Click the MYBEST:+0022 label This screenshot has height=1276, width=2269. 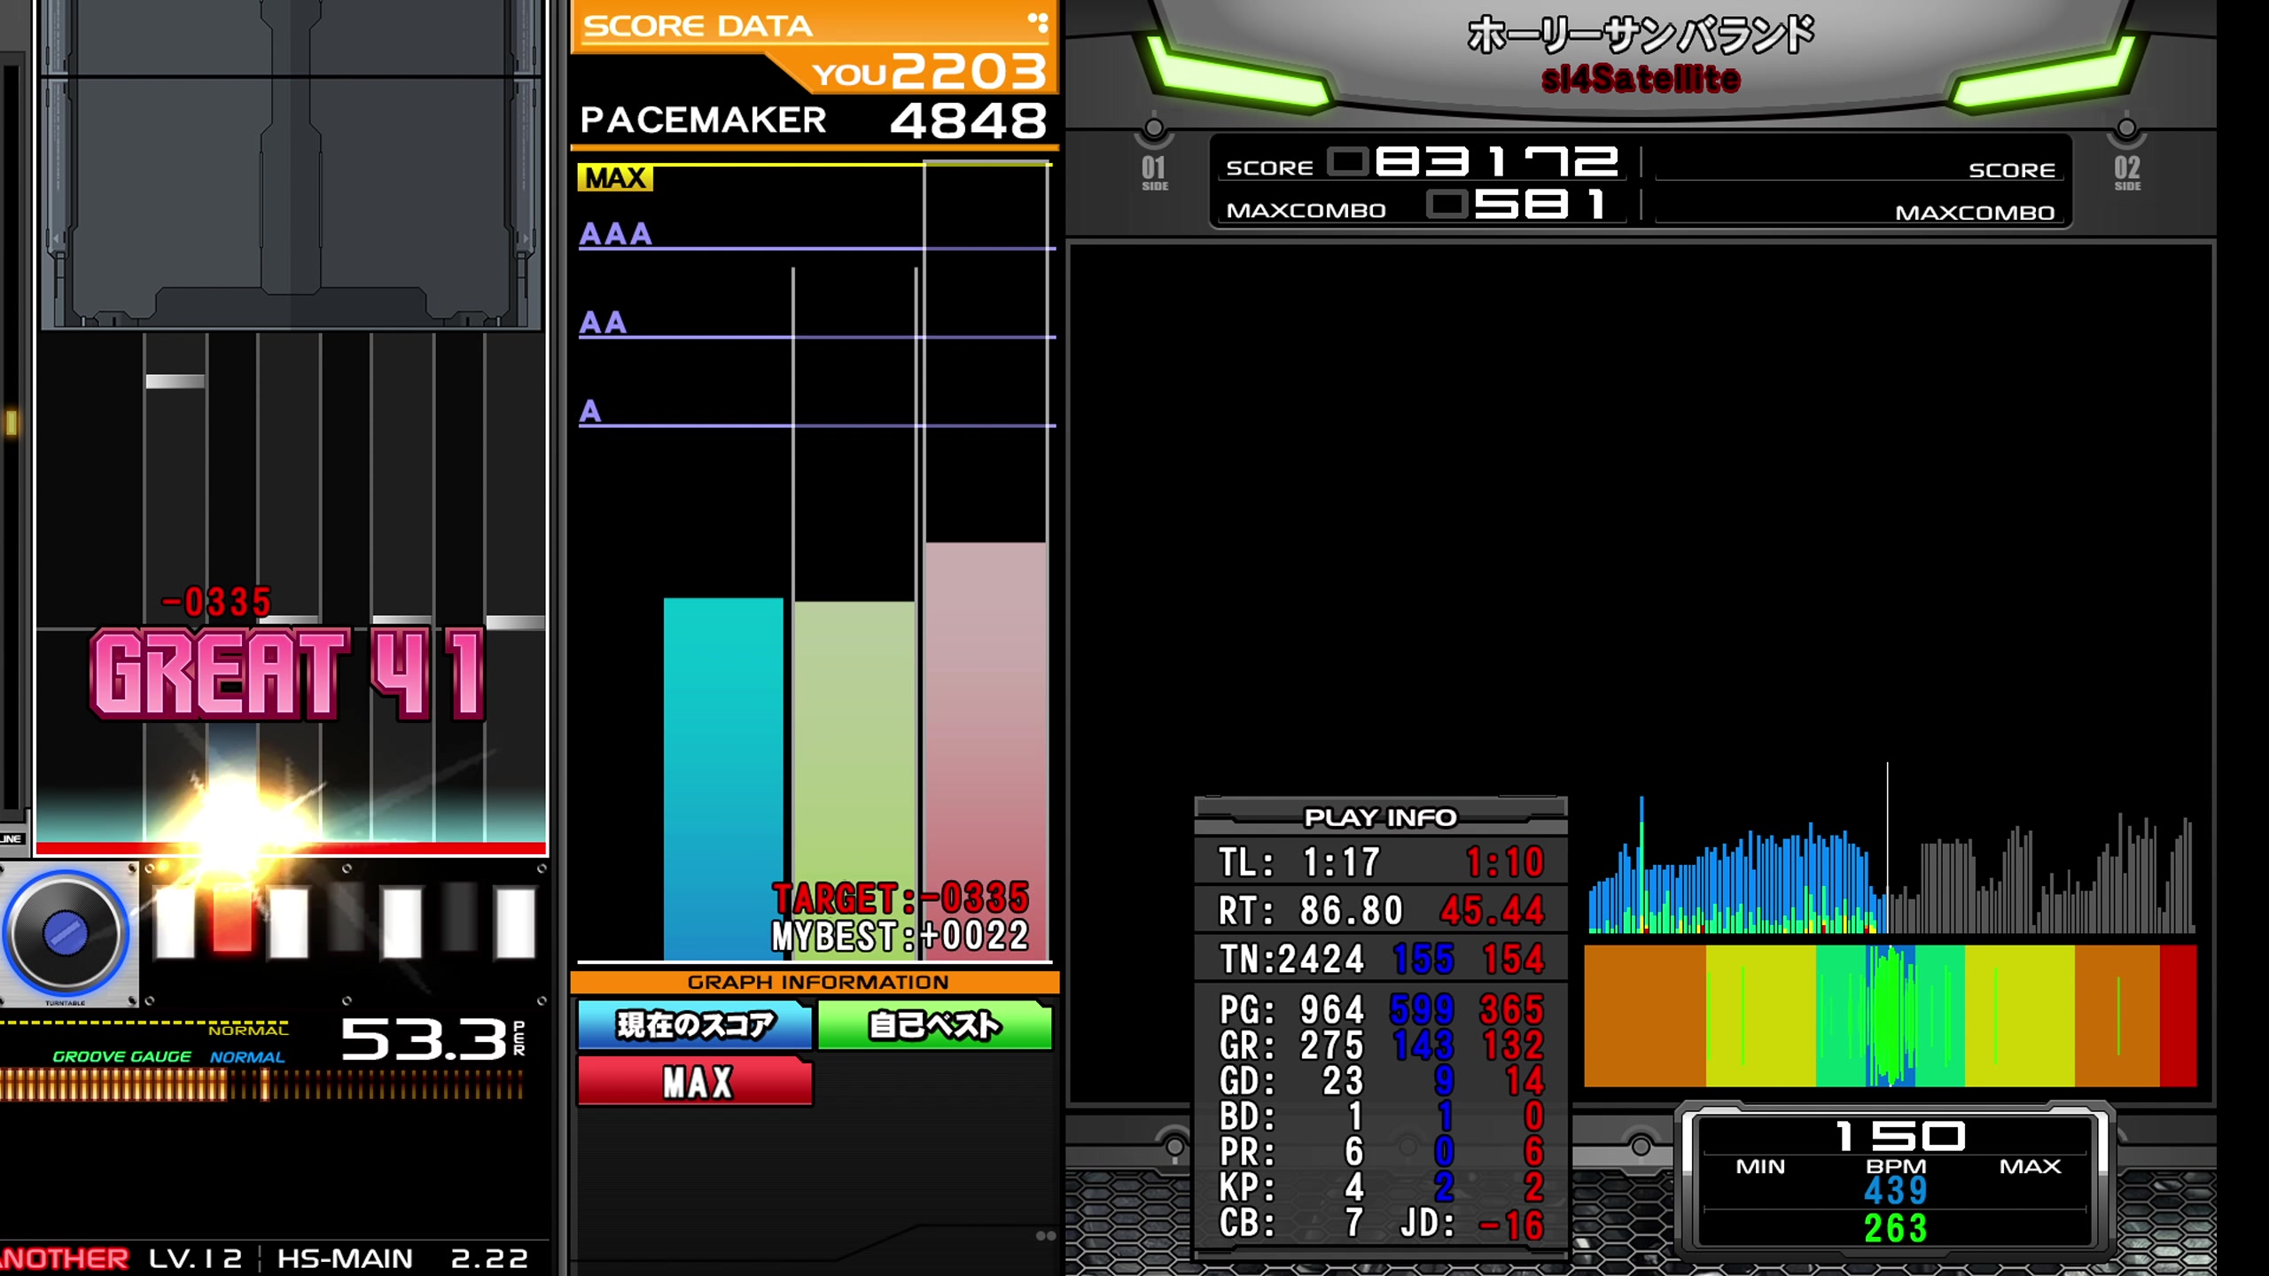(901, 936)
